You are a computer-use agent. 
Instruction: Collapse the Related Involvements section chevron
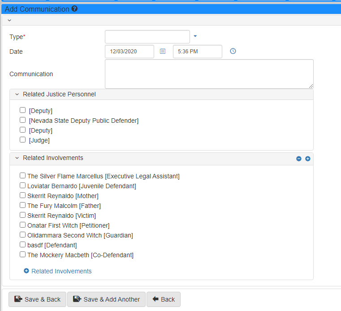pyautogui.click(x=17, y=158)
